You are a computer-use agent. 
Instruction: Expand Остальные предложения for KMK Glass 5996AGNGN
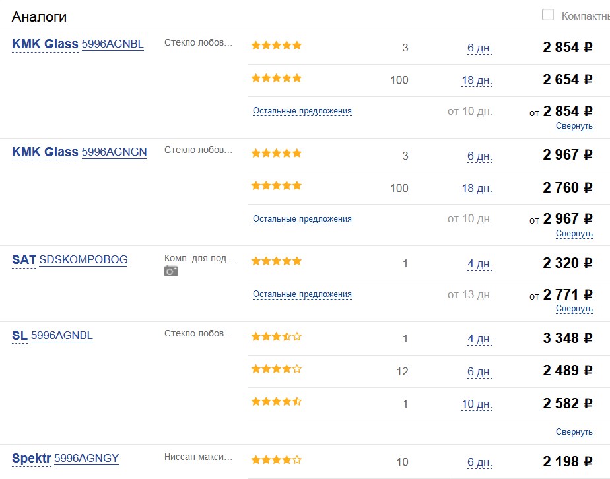[x=302, y=218]
